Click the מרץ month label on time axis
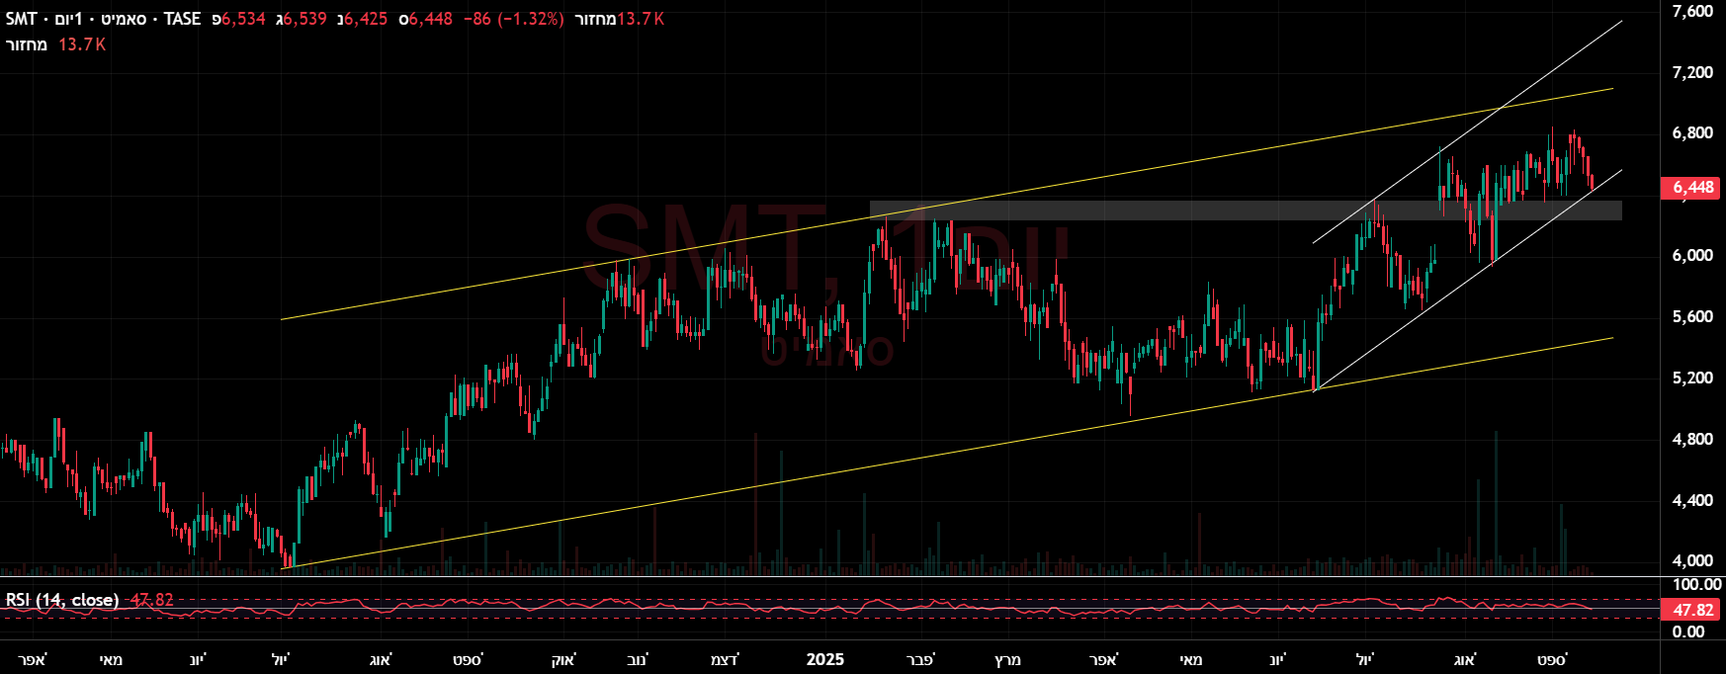1726x674 pixels. coord(1007,659)
